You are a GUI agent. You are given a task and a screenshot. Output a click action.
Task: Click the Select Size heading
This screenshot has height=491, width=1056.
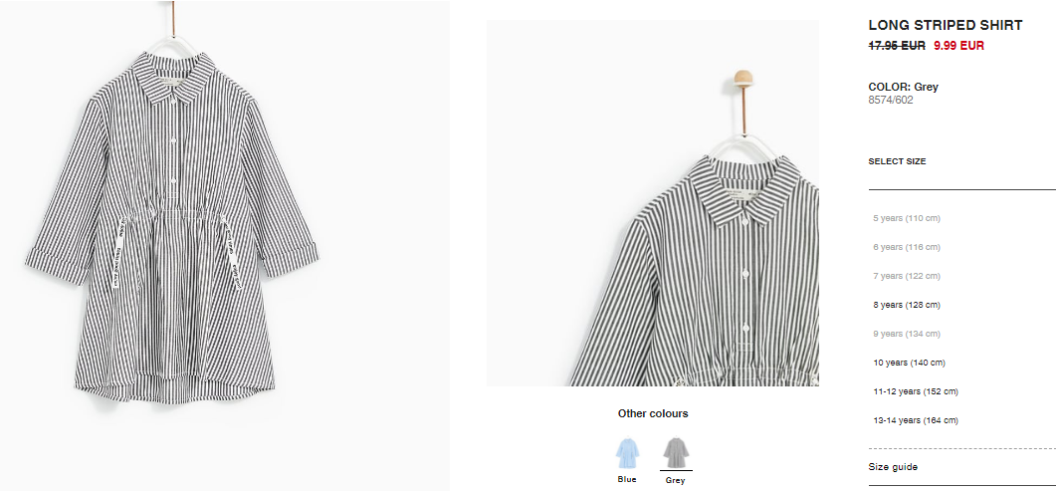[x=897, y=161]
